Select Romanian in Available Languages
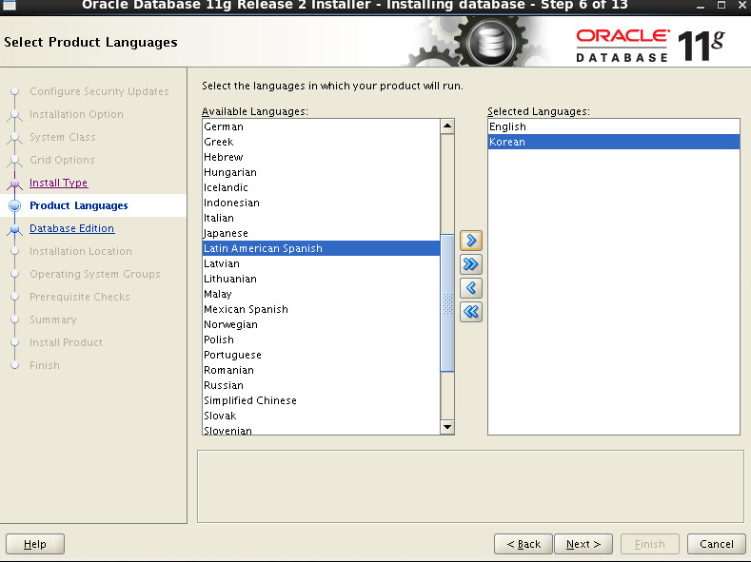 tap(321, 370)
